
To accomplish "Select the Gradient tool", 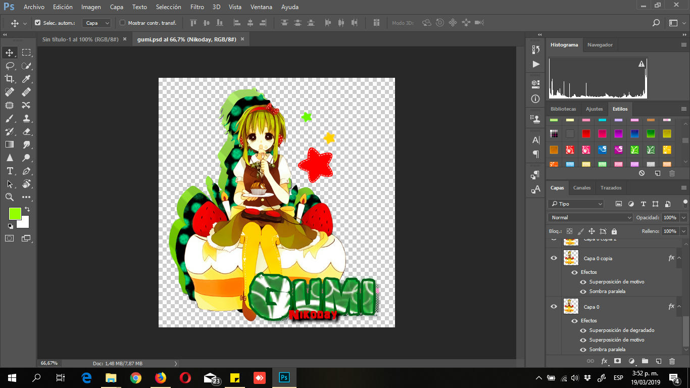I will click(10, 144).
